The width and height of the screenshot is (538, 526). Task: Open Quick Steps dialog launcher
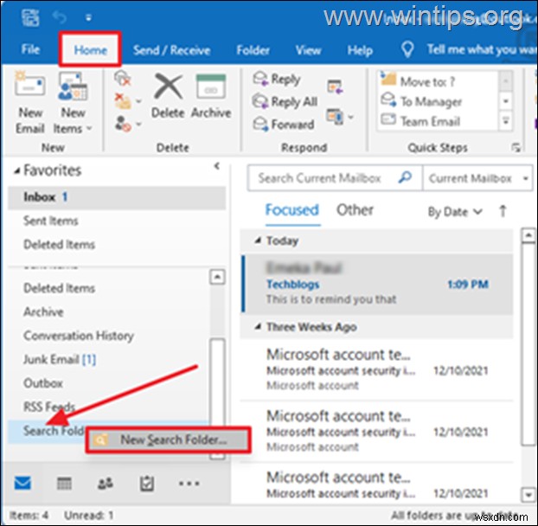(516, 148)
